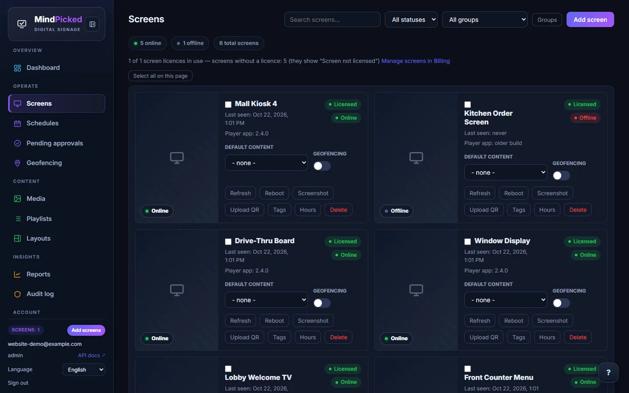The height and width of the screenshot is (393, 629).
Task: Delete the Window Display screen
Action: 578,337
